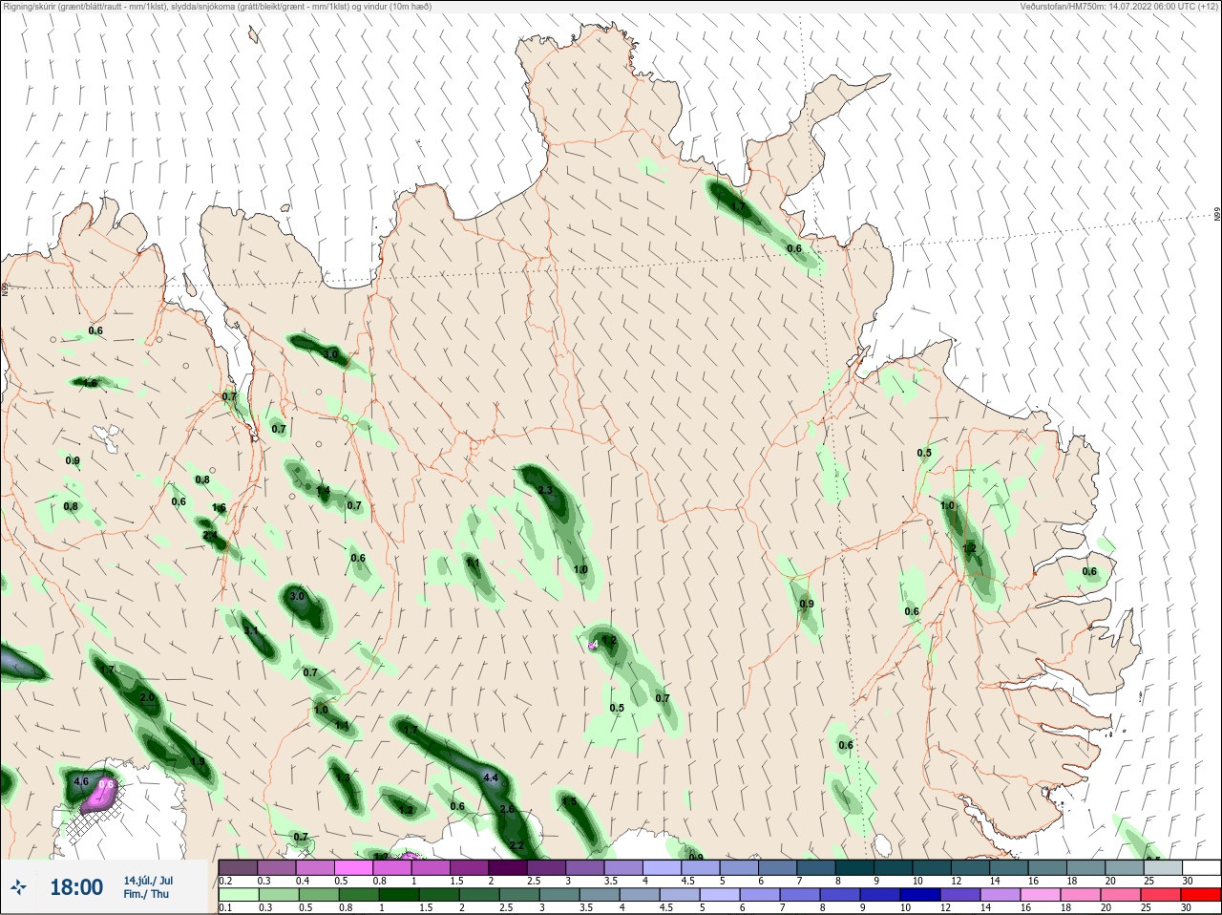Click the white 0.6 value on the purple patch

pyautogui.click(x=106, y=784)
